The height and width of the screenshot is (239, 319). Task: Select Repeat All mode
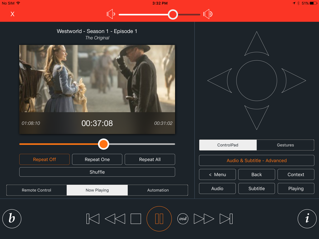150,159
